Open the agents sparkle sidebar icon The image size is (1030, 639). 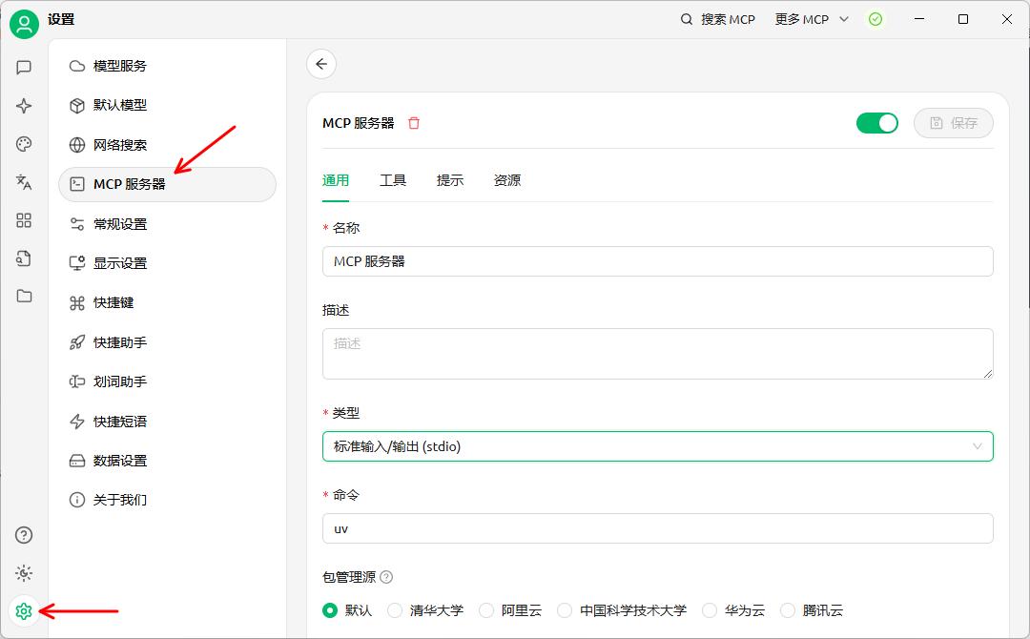[24, 106]
